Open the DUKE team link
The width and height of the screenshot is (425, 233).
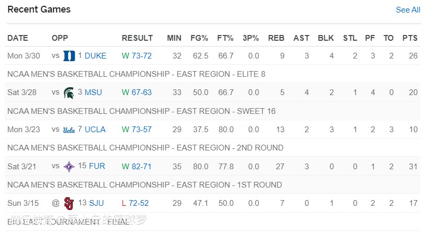pos(95,56)
